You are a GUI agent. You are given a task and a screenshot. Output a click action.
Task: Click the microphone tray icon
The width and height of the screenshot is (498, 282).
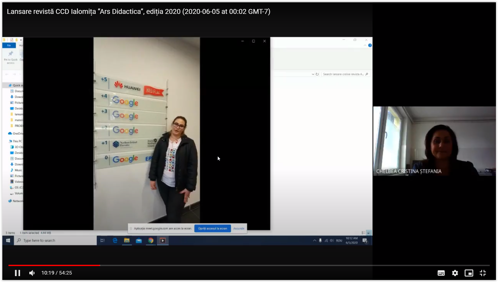tap(320, 240)
